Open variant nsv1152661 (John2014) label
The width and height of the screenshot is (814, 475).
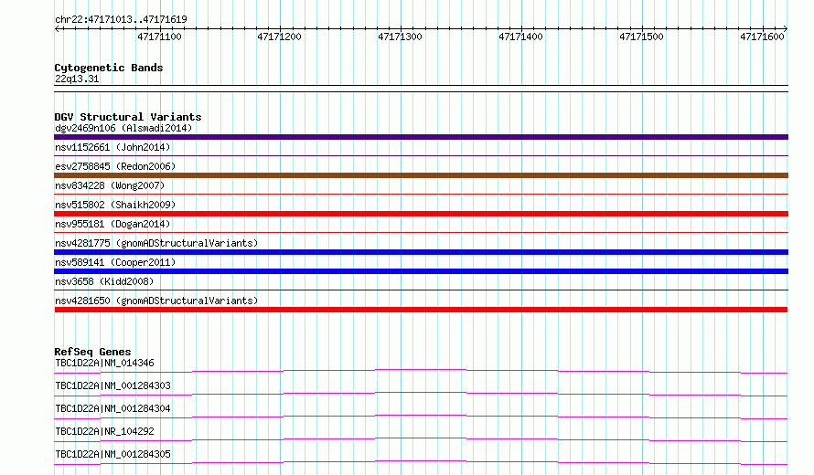click(x=112, y=147)
